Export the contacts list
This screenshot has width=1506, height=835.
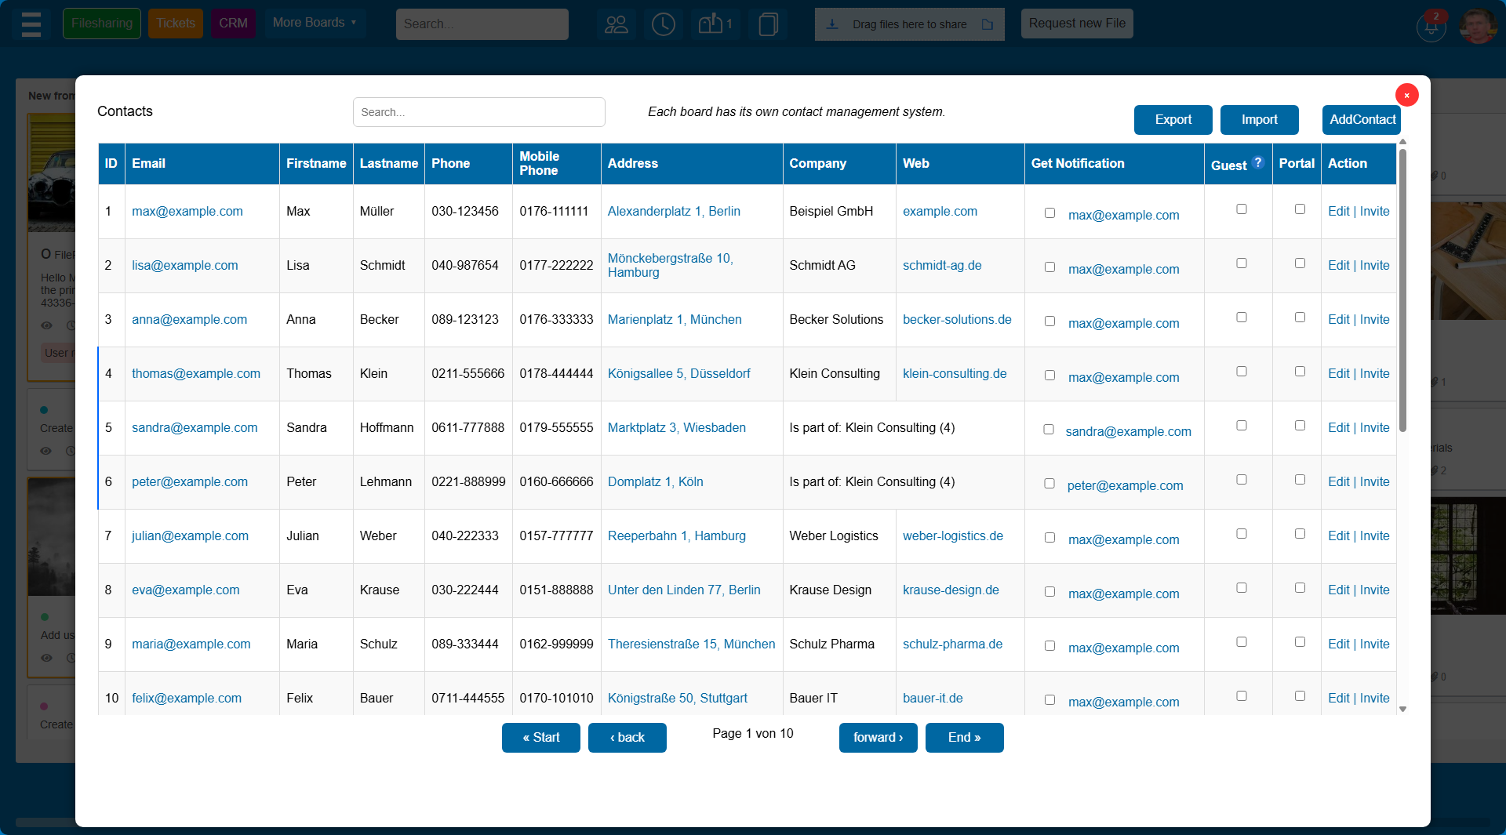point(1173,119)
